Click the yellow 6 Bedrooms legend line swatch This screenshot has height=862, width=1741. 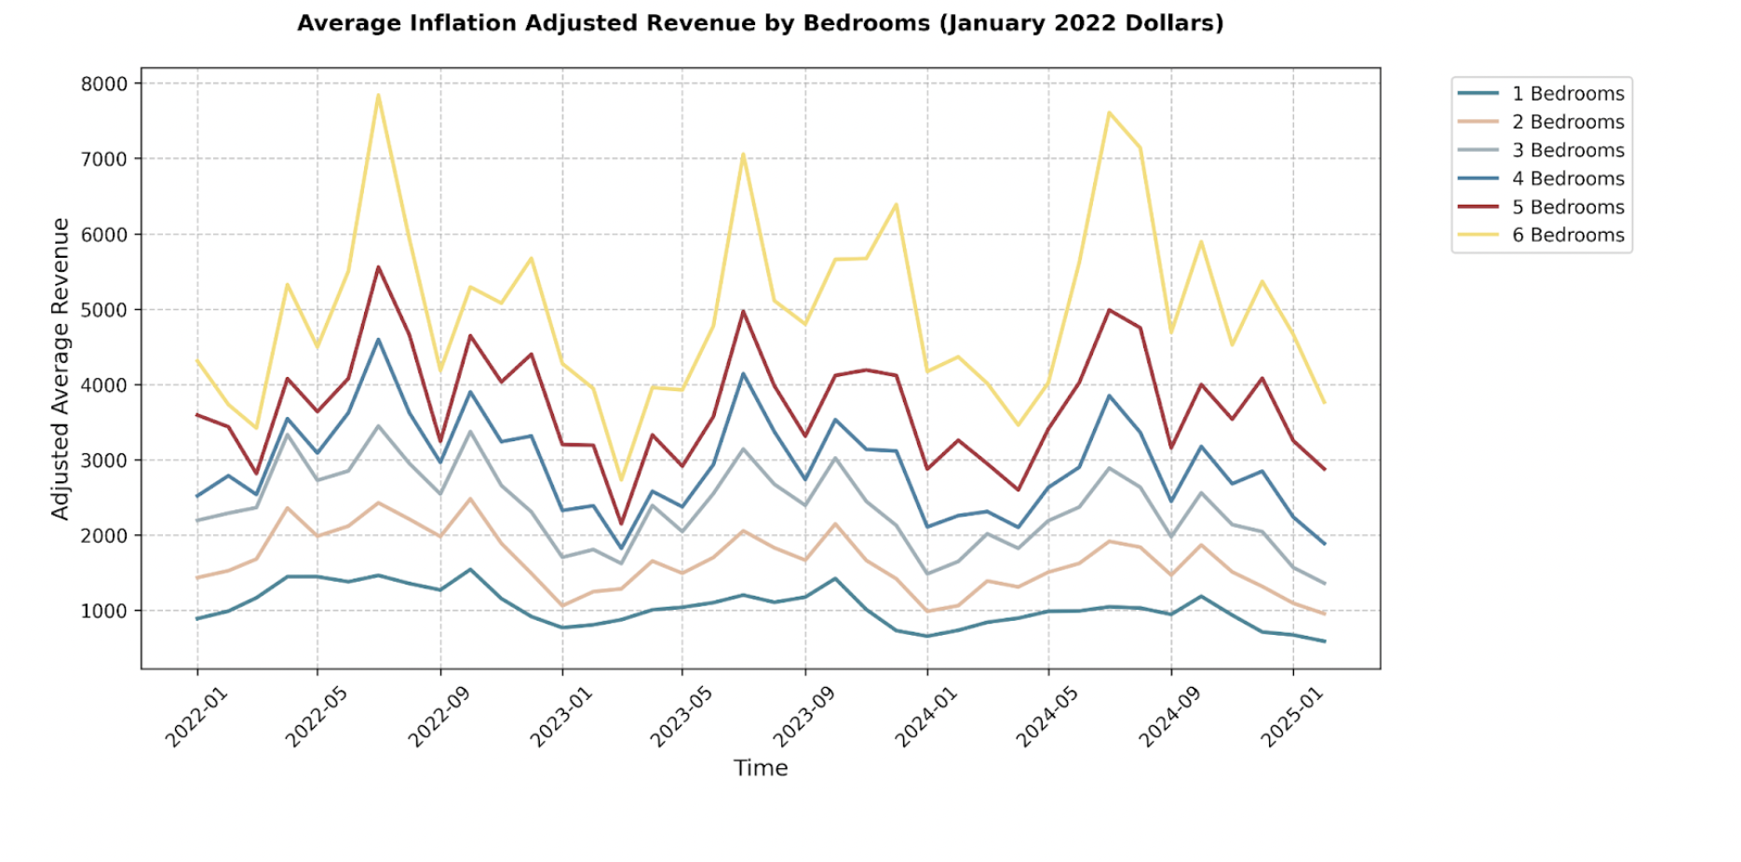1478,236
